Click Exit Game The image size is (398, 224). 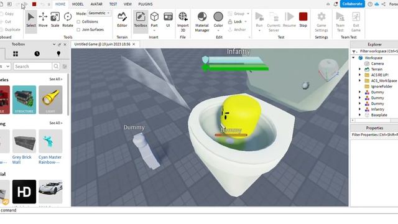(356, 22)
